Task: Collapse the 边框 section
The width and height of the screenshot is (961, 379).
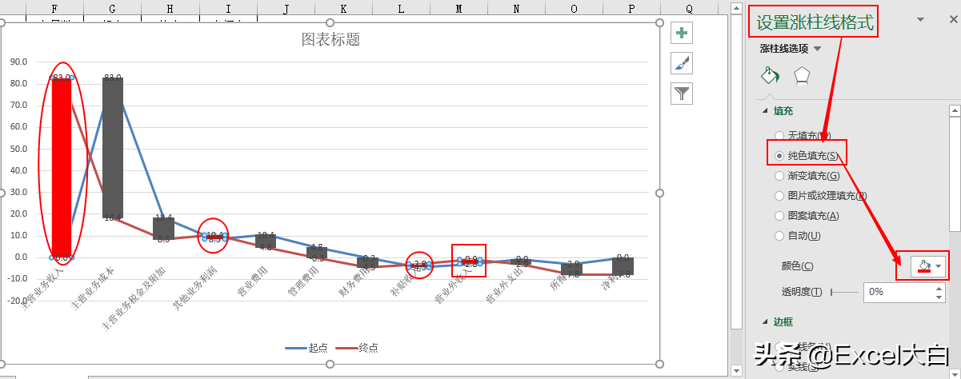Action: tap(765, 321)
